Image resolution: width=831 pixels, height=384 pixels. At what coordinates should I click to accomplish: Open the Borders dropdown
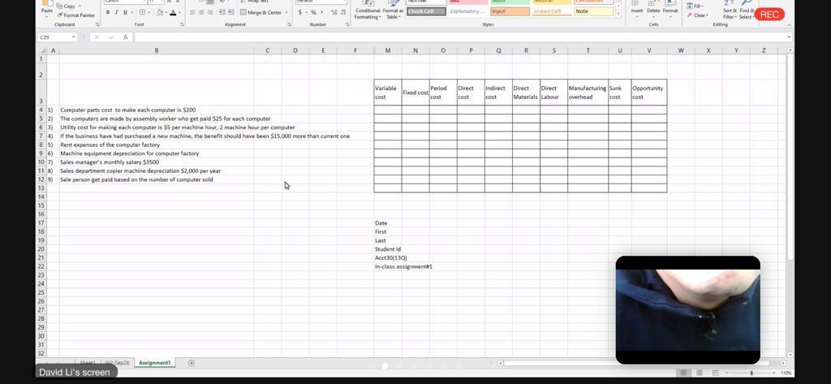point(149,12)
